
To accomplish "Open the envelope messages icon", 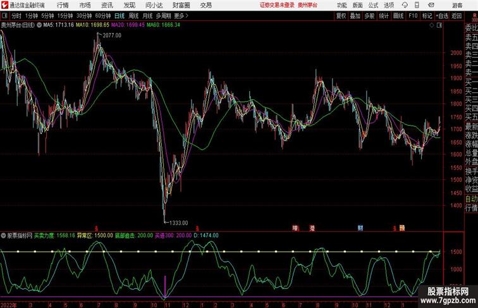I will point(431,5).
